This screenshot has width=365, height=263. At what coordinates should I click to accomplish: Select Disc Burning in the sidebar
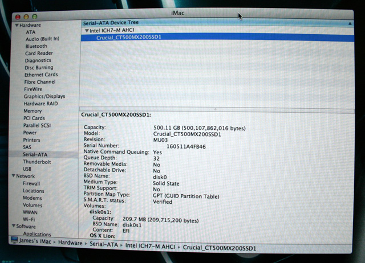tap(39, 68)
